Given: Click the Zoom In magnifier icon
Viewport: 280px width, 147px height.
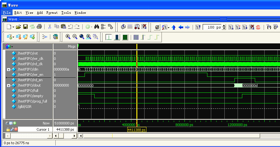Looking at the screenshot, I should click(x=68, y=37).
